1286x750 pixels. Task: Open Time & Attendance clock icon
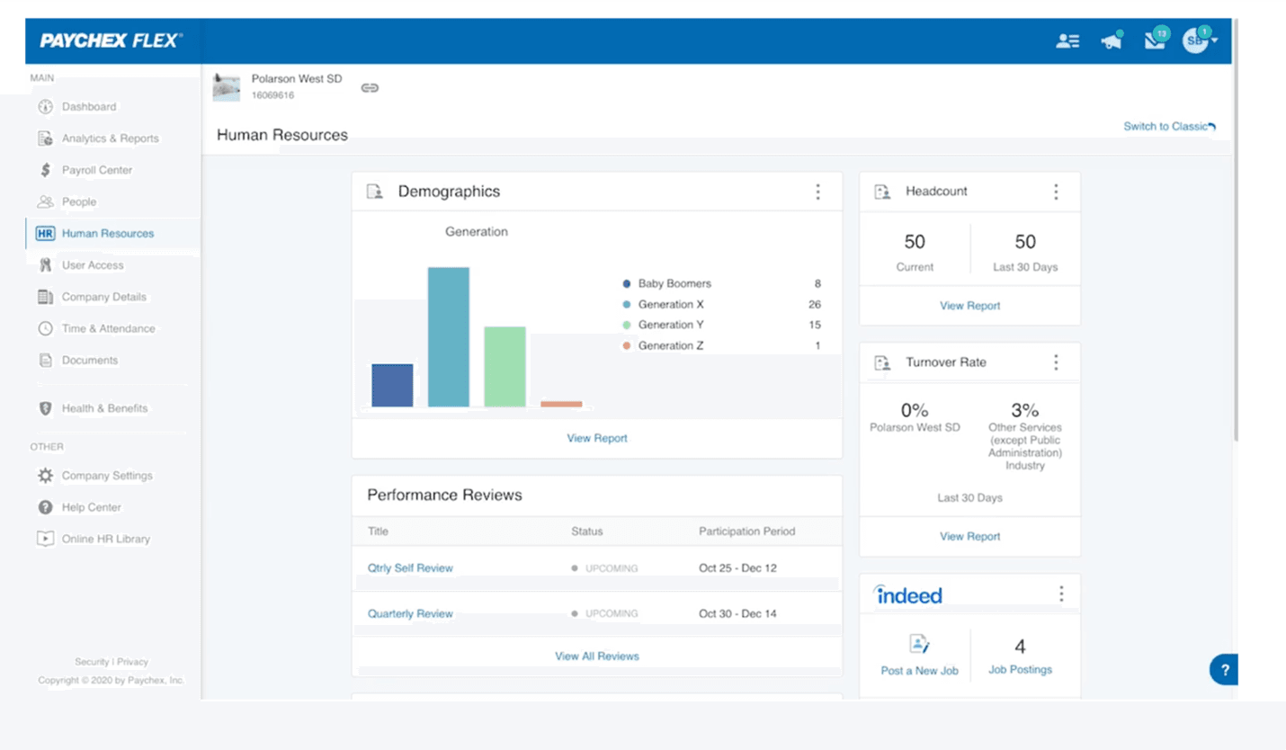[x=45, y=328]
